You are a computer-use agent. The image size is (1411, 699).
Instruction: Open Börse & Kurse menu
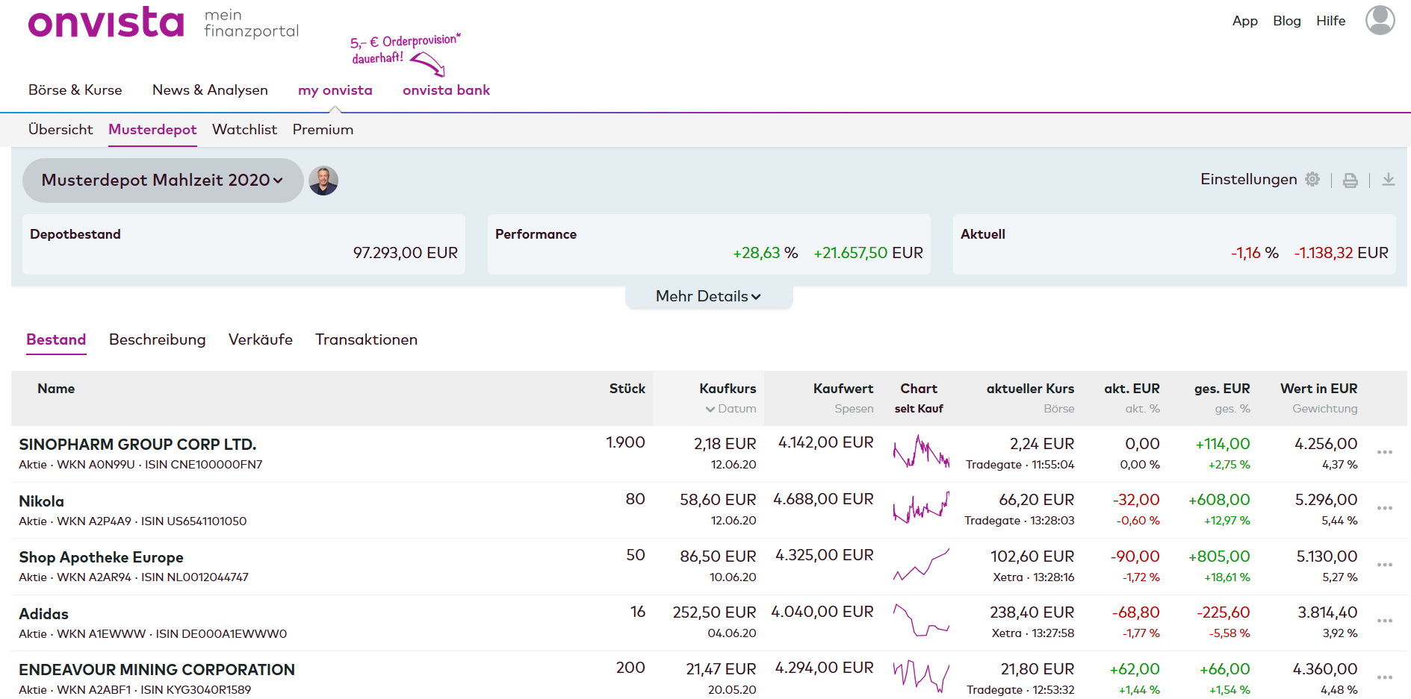[75, 90]
